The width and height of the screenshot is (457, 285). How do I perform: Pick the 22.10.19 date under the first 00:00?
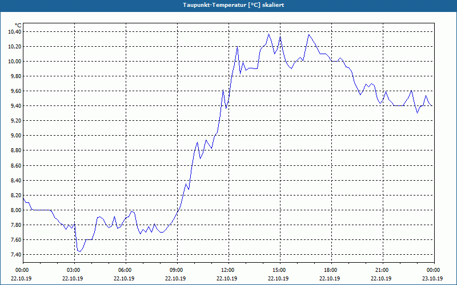coord(21,278)
